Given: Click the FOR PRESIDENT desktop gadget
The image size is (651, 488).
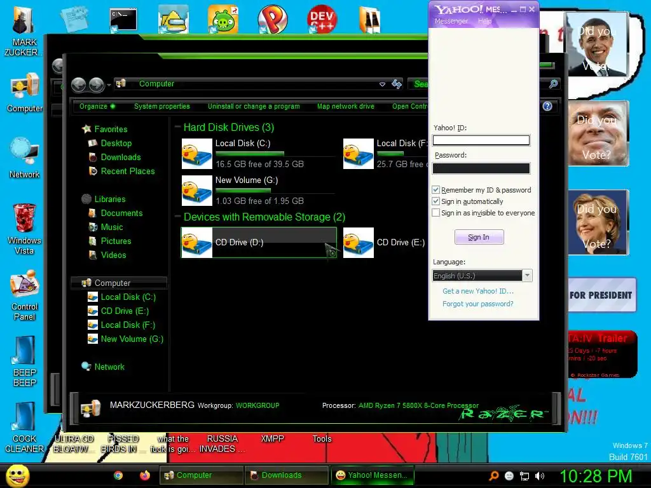Looking at the screenshot, I should click(601, 295).
